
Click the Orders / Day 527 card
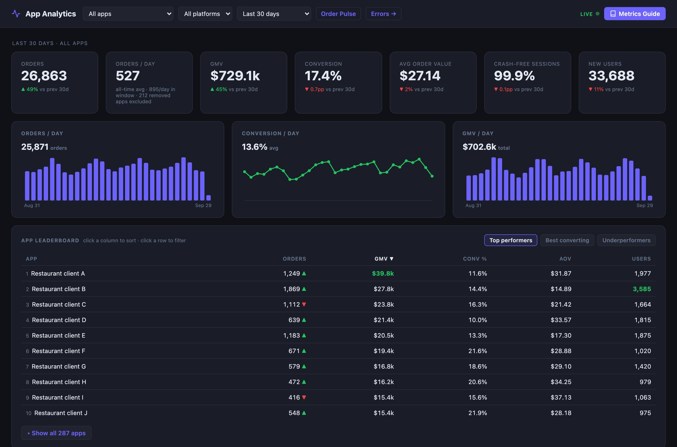pos(149,83)
